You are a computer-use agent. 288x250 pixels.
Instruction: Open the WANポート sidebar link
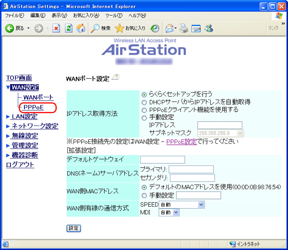(x=38, y=97)
